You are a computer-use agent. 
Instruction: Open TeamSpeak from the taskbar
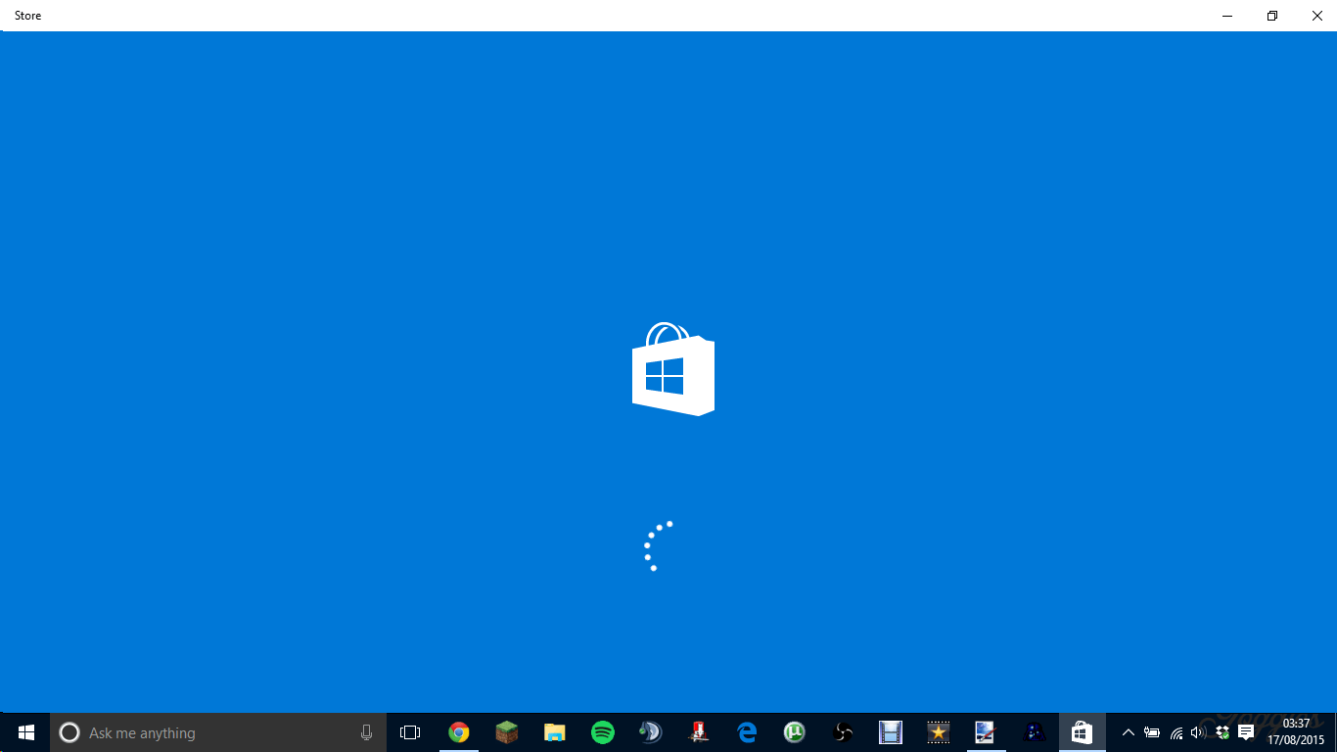(x=650, y=732)
